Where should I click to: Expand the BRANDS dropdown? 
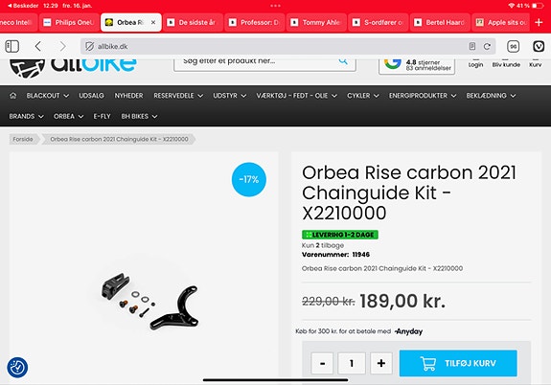(x=27, y=116)
